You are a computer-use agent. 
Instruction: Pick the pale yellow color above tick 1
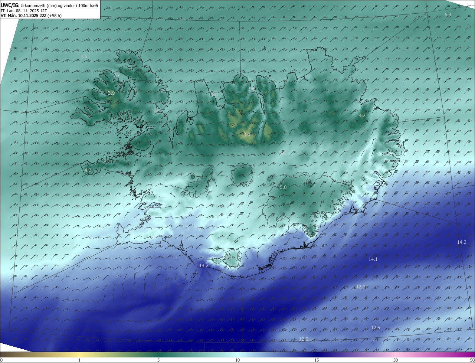coord(79,354)
